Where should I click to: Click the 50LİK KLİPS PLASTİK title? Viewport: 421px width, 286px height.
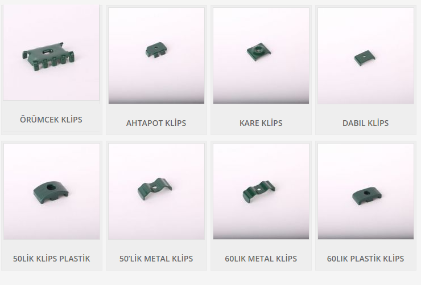[x=52, y=259]
